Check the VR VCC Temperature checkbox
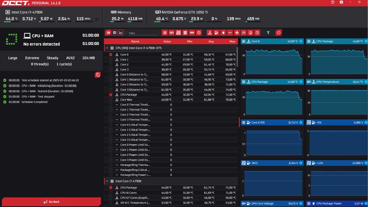The width and height of the screenshot is (368, 207). click(x=111, y=203)
